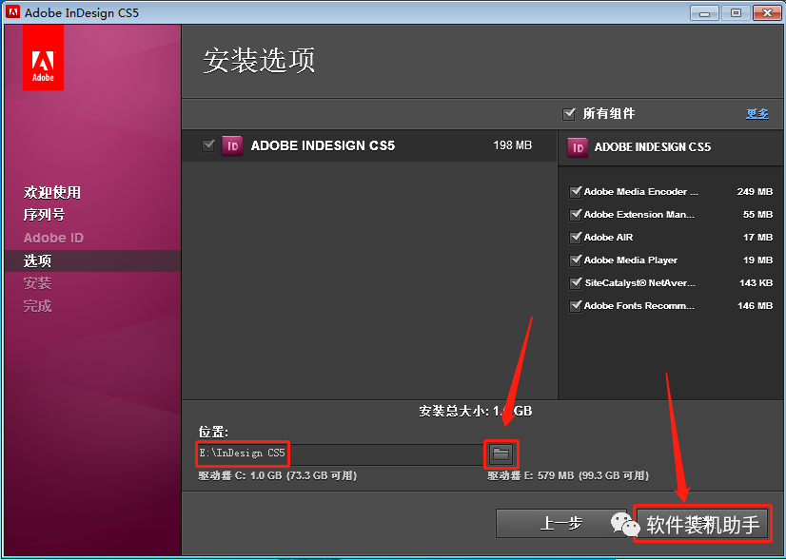786x560 pixels.
Task: Click the Adobe logo in the sidebar
Action: coord(43,58)
